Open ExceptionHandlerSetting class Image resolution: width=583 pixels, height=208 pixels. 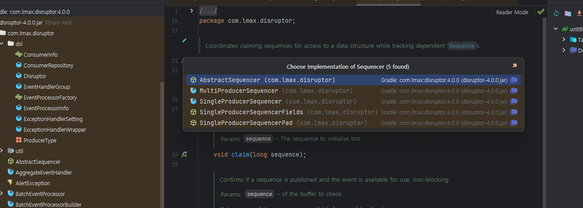(53, 119)
